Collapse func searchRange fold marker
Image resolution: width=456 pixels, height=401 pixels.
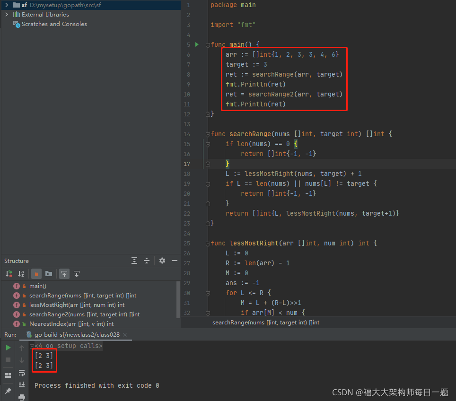click(208, 134)
